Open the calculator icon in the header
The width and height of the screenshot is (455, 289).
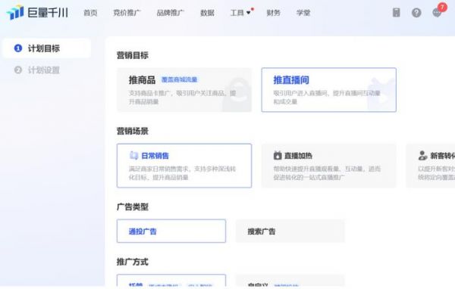(x=396, y=12)
